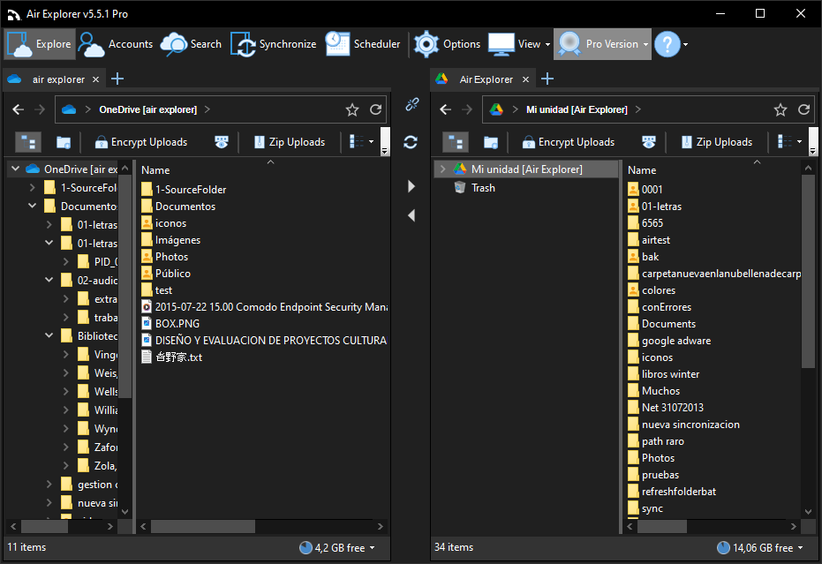822x564 pixels.
Task: Open cloud Search
Action: [192, 44]
